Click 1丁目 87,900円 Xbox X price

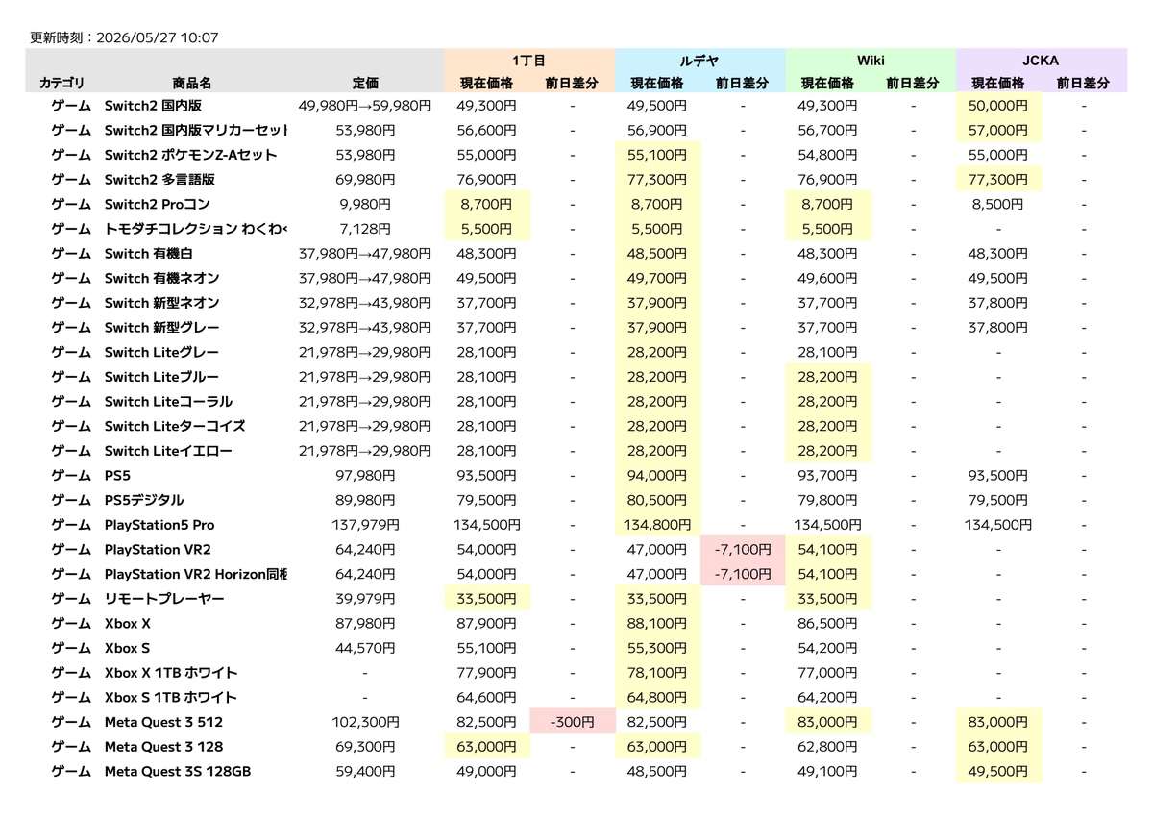click(487, 623)
